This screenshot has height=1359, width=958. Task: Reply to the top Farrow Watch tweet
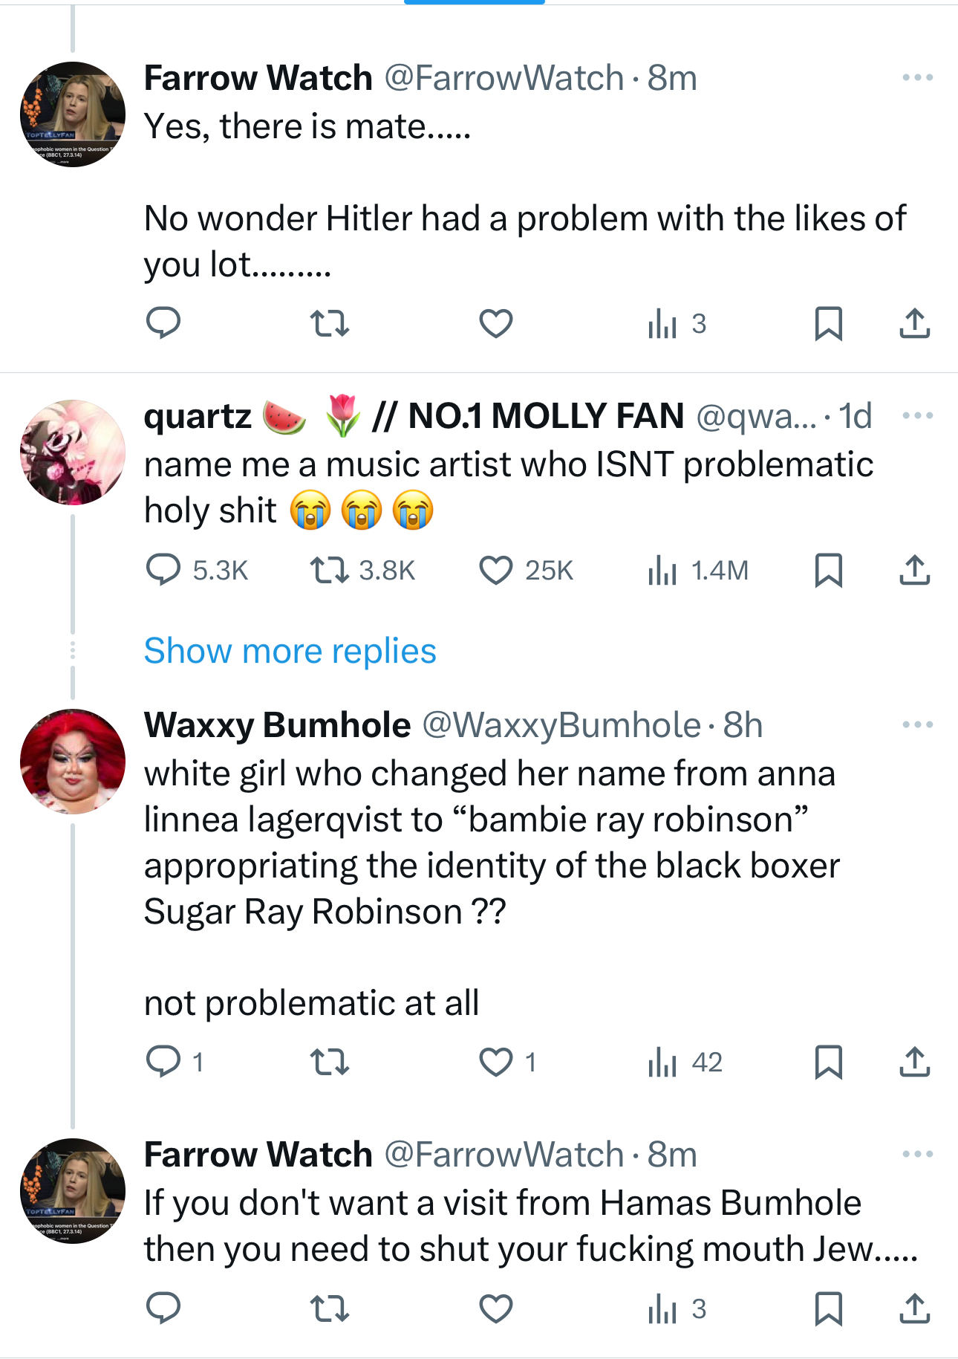(163, 323)
